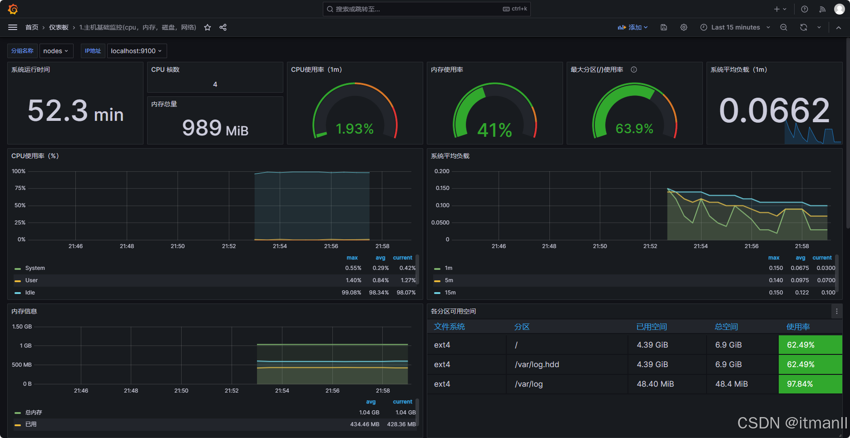Open the 各分区可用空间 panel three-dot menu
This screenshot has height=438, width=850.
(x=837, y=311)
